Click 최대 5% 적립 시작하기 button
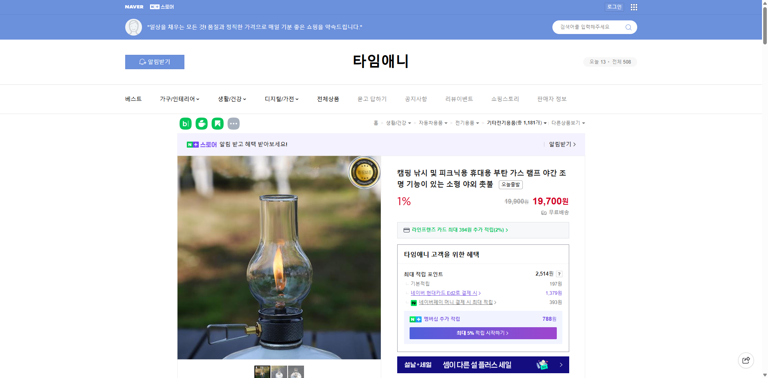 (482, 333)
